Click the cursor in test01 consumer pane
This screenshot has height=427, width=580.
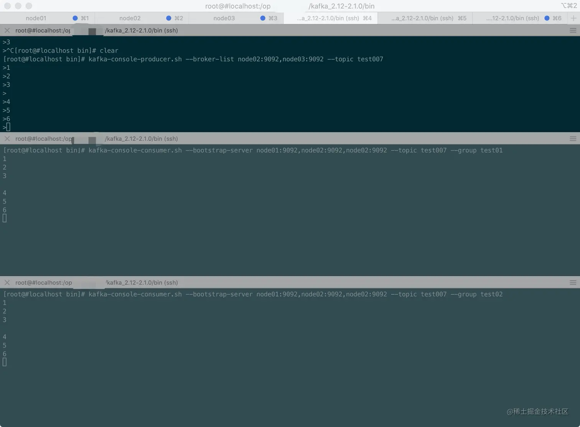click(x=5, y=218)
